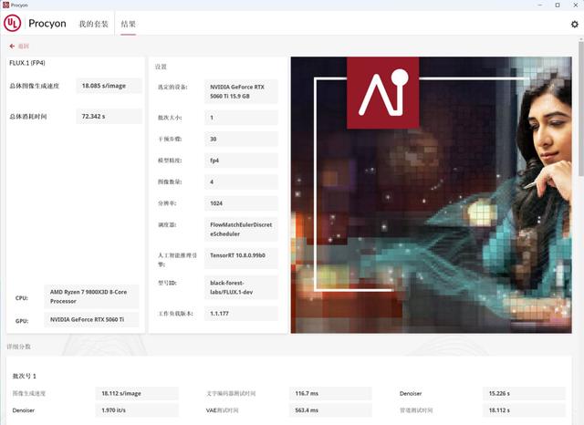
Task: Click the GPU: label
Action: 22,321
